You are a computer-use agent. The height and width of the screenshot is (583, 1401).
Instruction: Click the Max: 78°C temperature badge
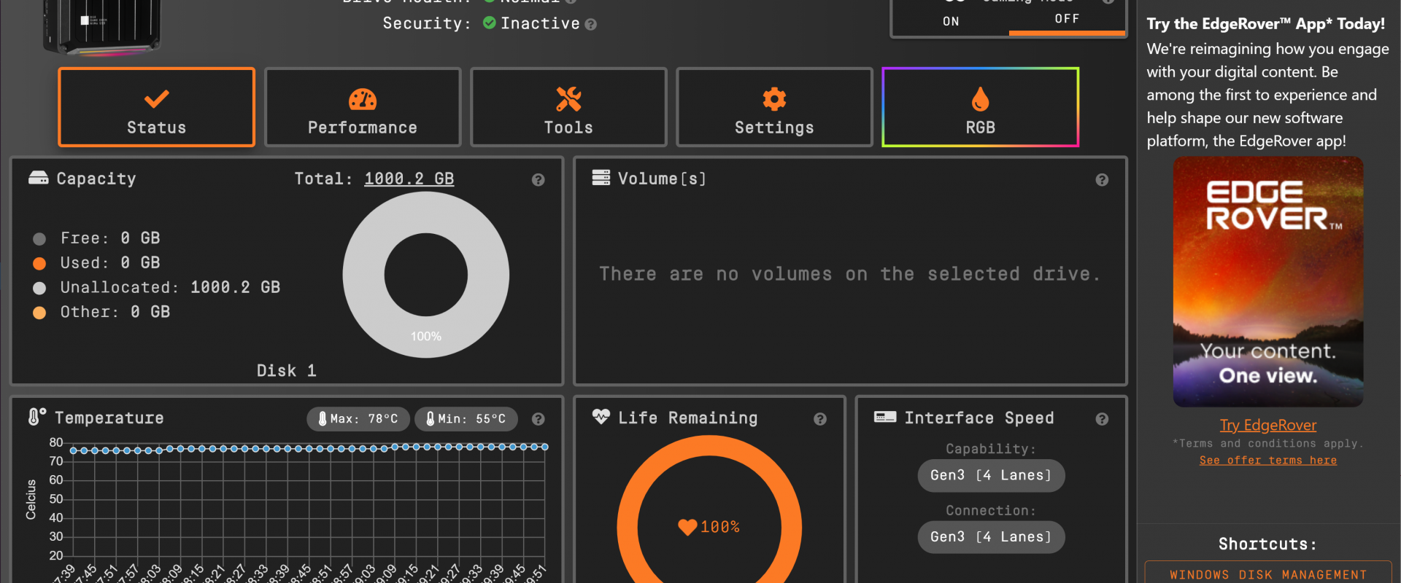point(358,419)
